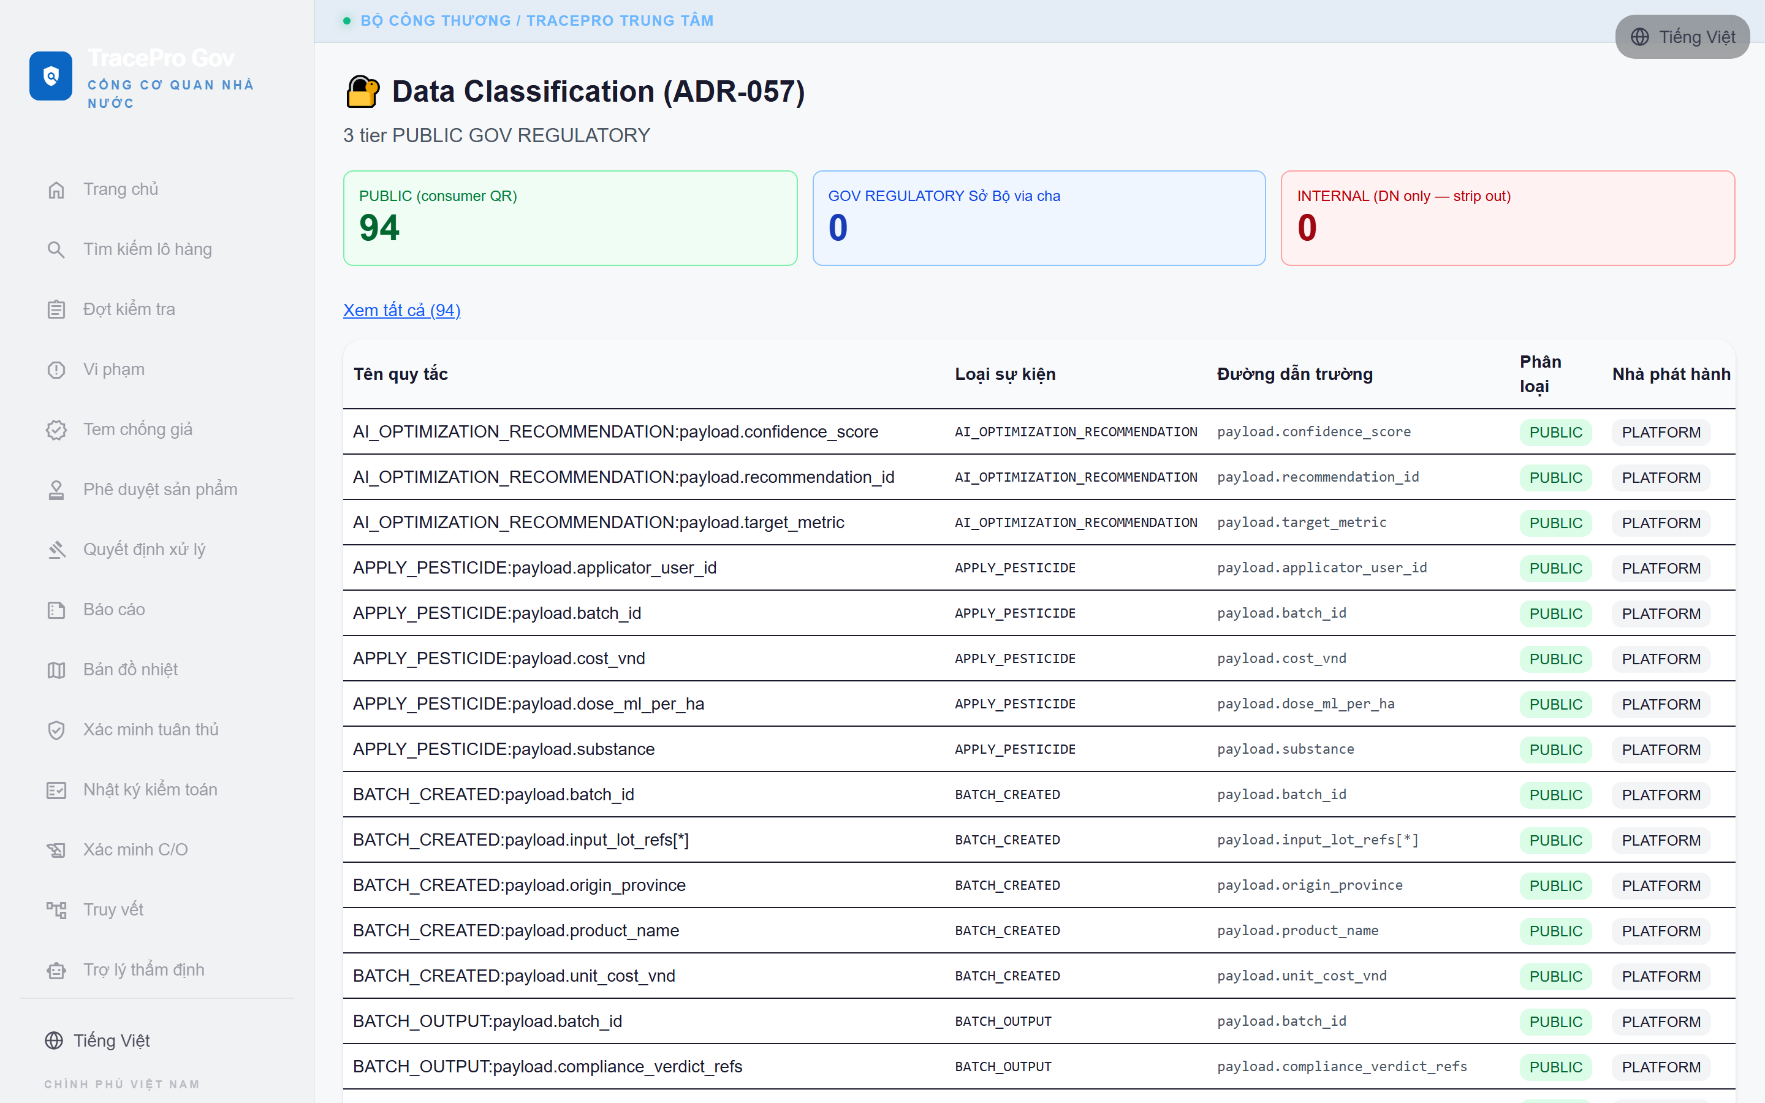Viewport: 1765px width, 1103px height.
Task: Click the Tên quy tắc column header
Action: pyautogui.click(x=400, y=374)
